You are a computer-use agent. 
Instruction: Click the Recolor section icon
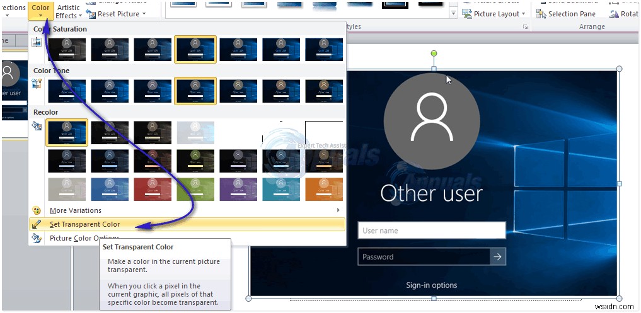click(37, 125)
